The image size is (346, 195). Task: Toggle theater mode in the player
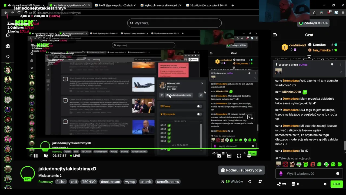click(229, 156)
